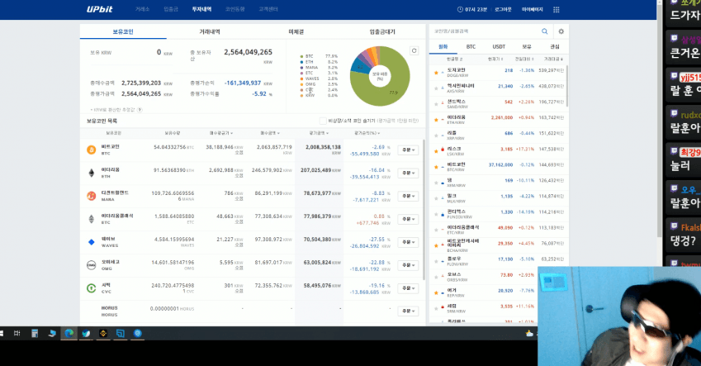Click the holdings list vertical scrollbar
This screenshot has height=366, width=701.
click(424, 209)
